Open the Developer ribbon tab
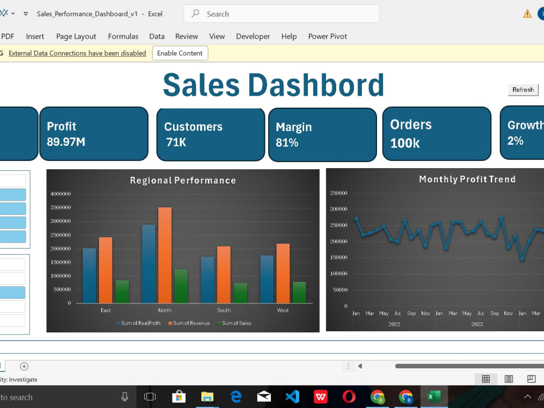The height and width of the screenshot is (408, 544). click(x=253, y=36)
